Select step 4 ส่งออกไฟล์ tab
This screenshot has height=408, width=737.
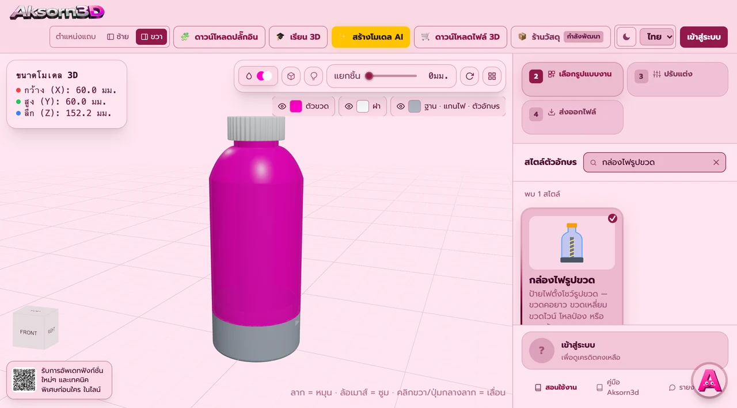point(572,117)
